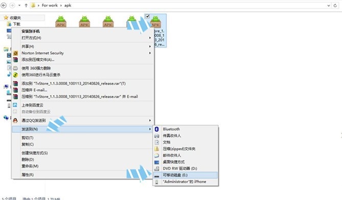
Task: Click the Baidu Cloud upload icon
Action: 15,105
